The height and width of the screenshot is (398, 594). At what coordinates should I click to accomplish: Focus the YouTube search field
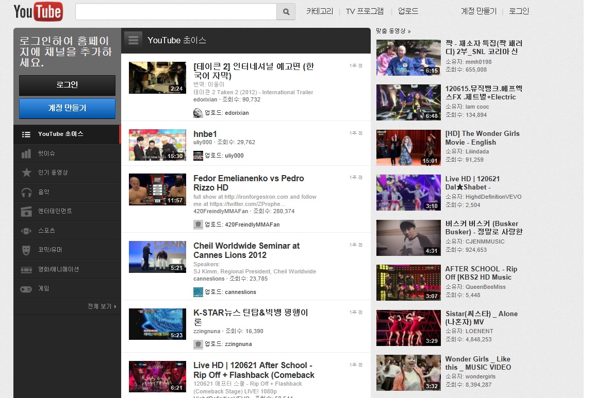tap(176, 11)
